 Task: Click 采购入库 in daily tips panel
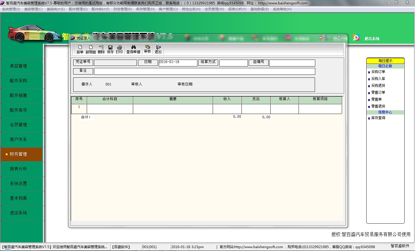pyautogui.click(x=378, y=79)
